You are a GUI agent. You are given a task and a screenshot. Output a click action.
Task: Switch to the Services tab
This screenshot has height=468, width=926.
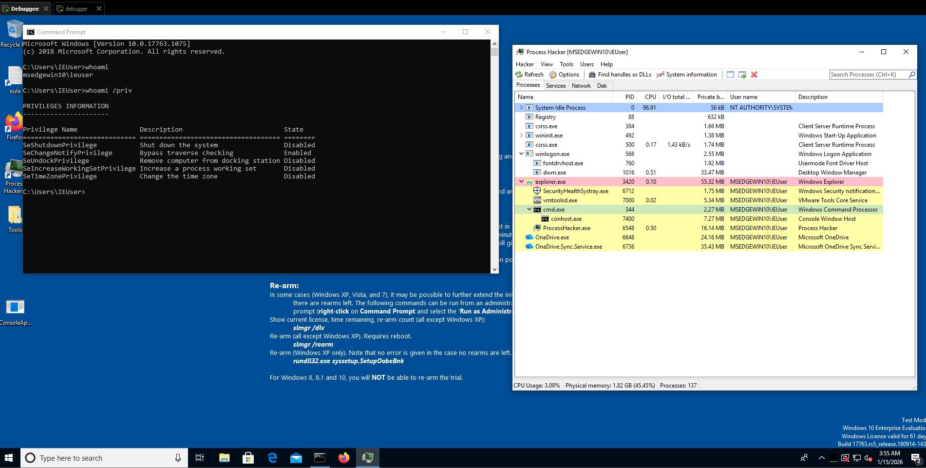556,86
